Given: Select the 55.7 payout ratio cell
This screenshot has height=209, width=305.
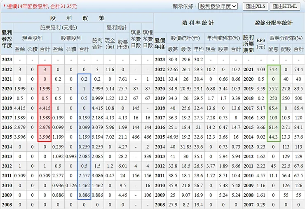Looking at the screenshot, I should tap(273, 88).
